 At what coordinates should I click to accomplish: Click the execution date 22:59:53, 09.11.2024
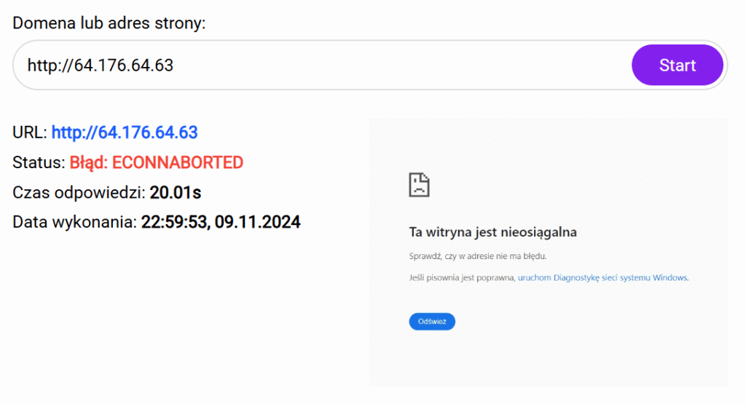tap(221, 222)
